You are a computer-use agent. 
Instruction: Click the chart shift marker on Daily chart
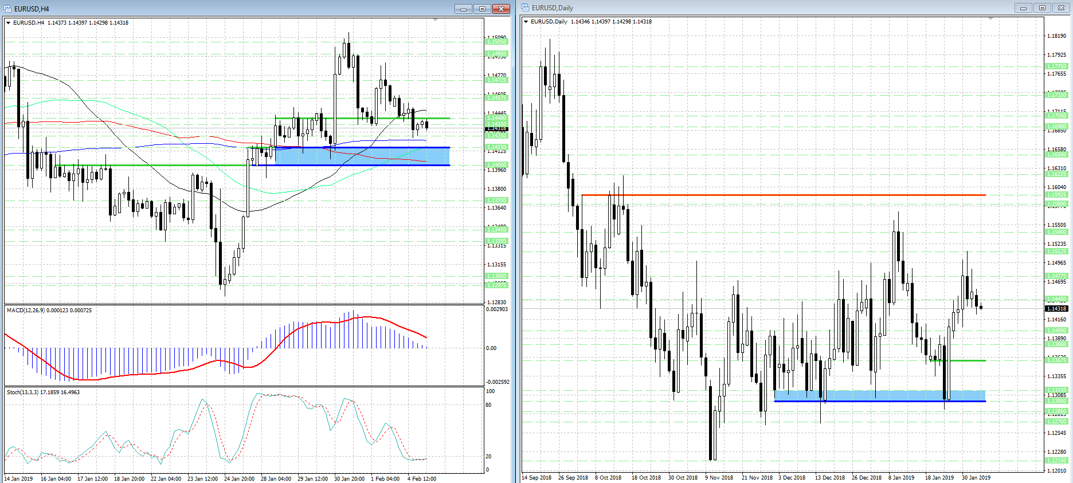(990, 19)
